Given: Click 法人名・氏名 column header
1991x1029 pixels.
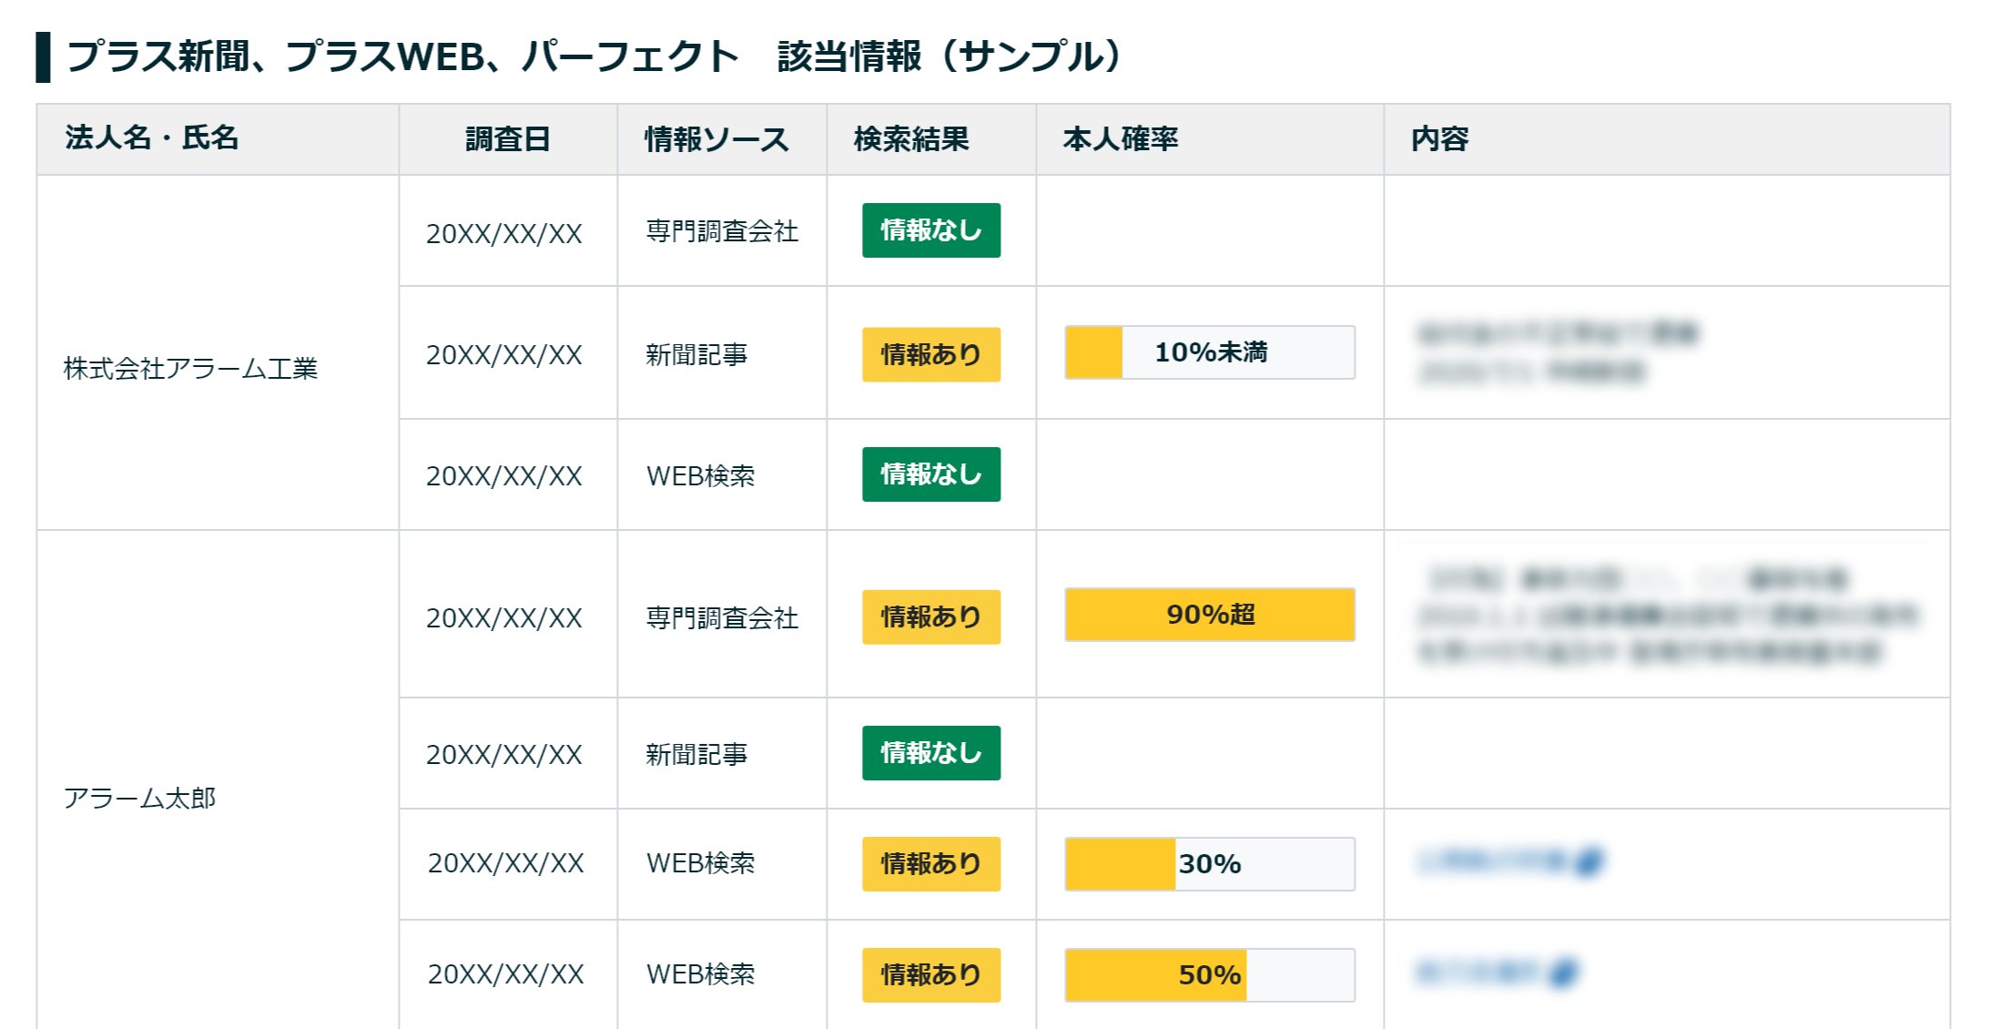Looking at the screenshot, I should tap(151, 138).
